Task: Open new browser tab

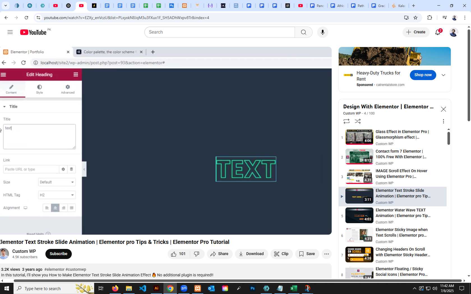Action: click(414, 6)
